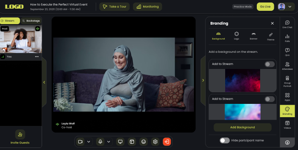Enable Add to Stream for blue-pink background
Viewport: 298px width, 150px height.
pos(270,99)
